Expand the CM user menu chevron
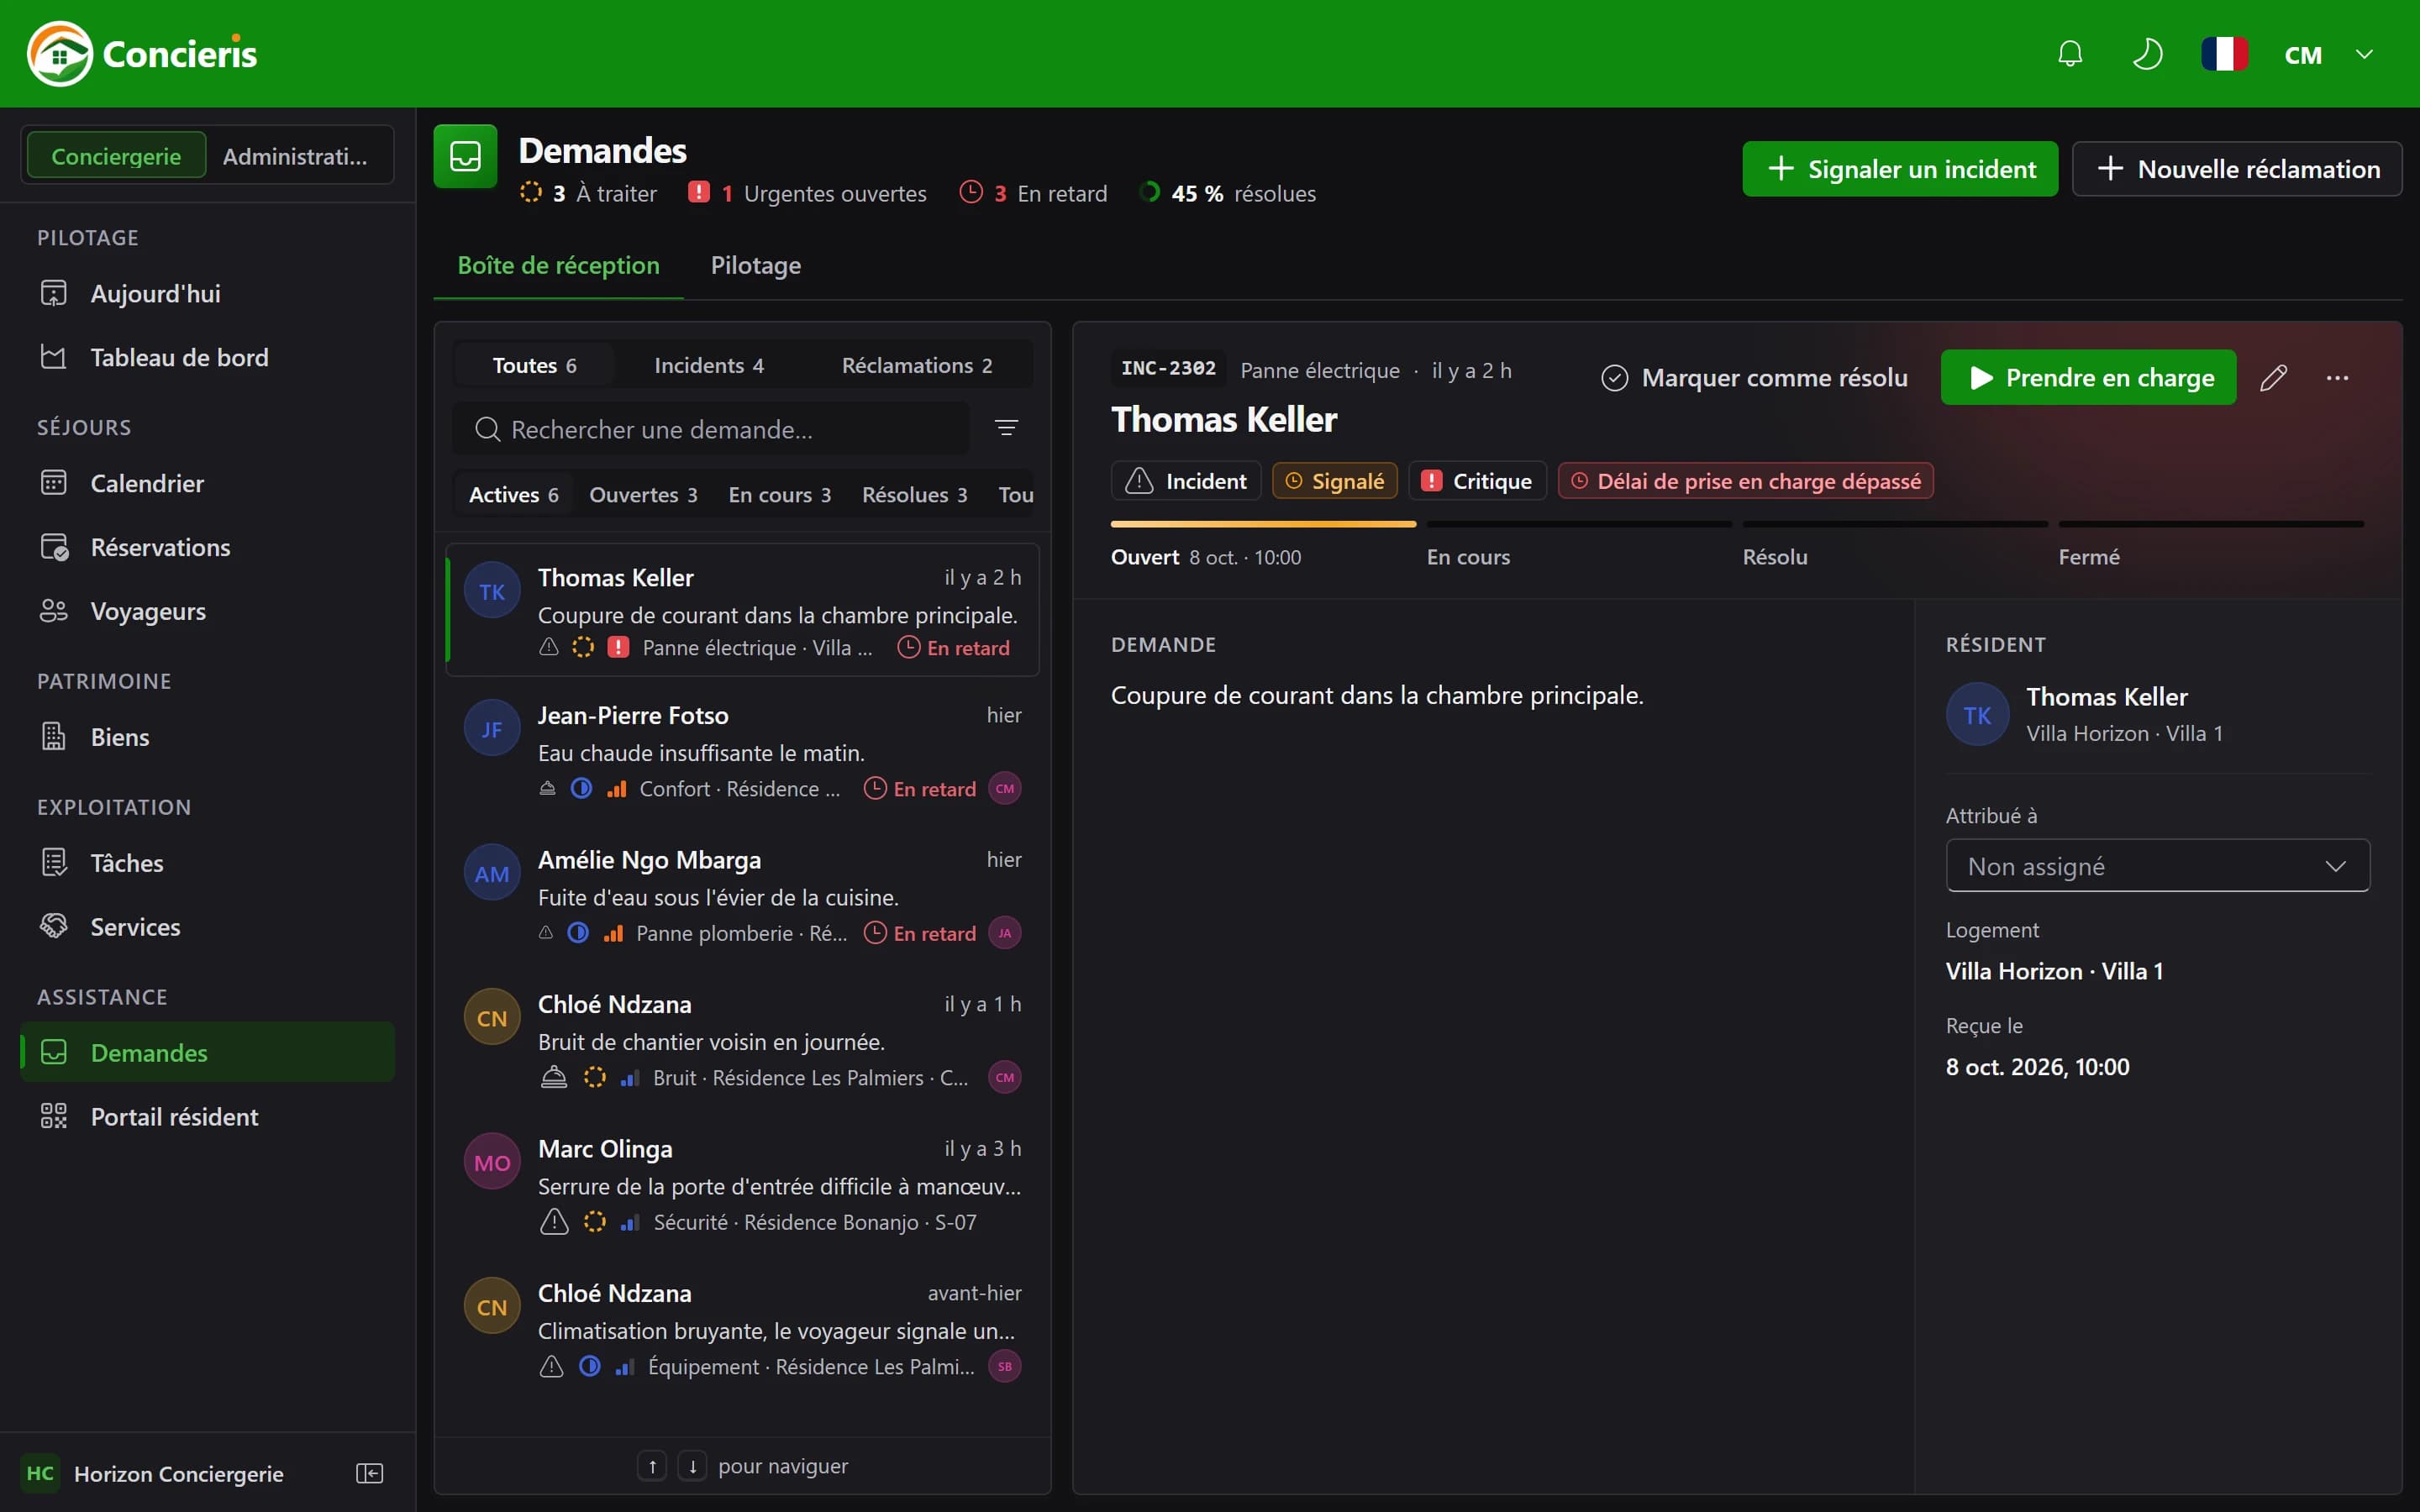The image size is (2420, 1512). [2364, 54]
